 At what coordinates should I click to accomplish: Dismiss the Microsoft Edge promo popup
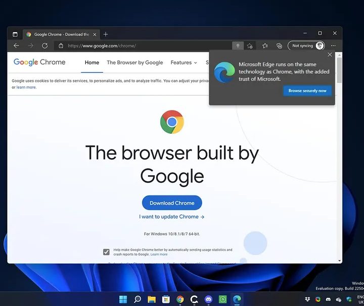coord(330,55)
